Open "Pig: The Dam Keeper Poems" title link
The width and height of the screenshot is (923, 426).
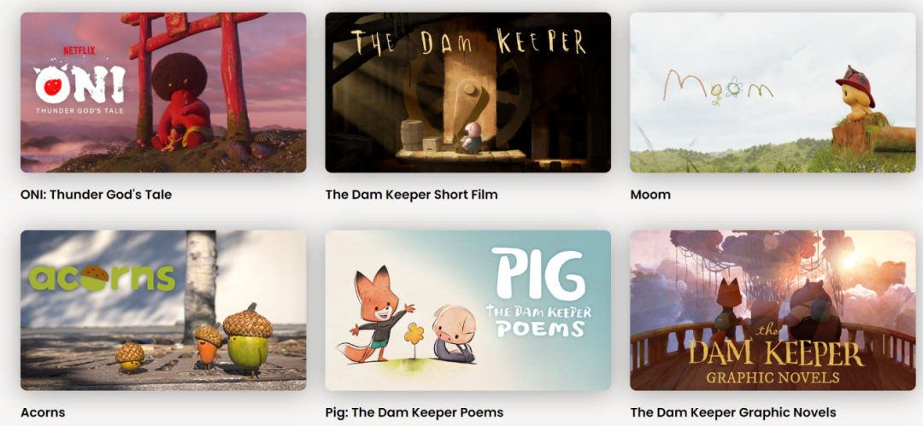414,411
